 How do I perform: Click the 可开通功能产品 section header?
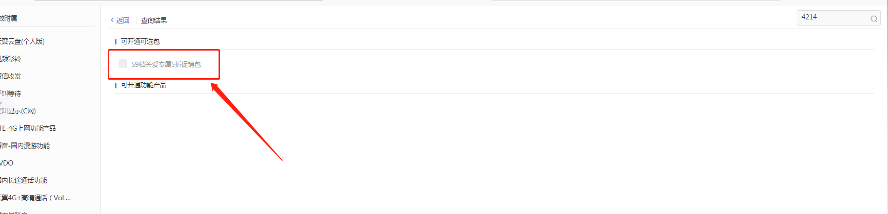pyautogui.click(x=144, y=85)
